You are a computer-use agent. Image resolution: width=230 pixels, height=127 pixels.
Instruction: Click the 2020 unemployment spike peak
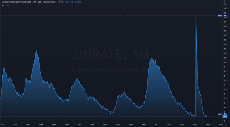tap(196, 16)
